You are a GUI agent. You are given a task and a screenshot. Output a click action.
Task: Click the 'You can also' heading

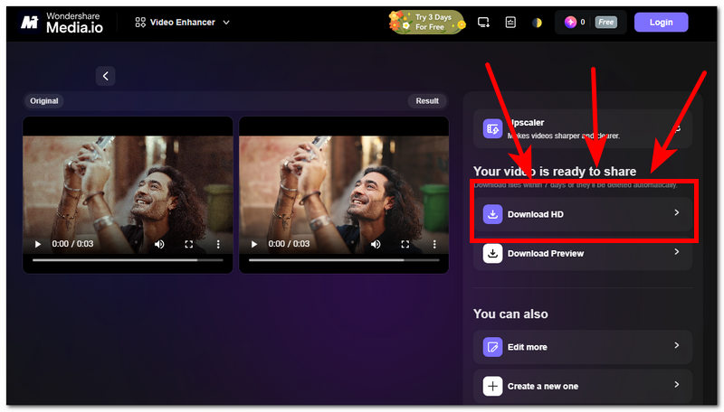pos(510,314)
